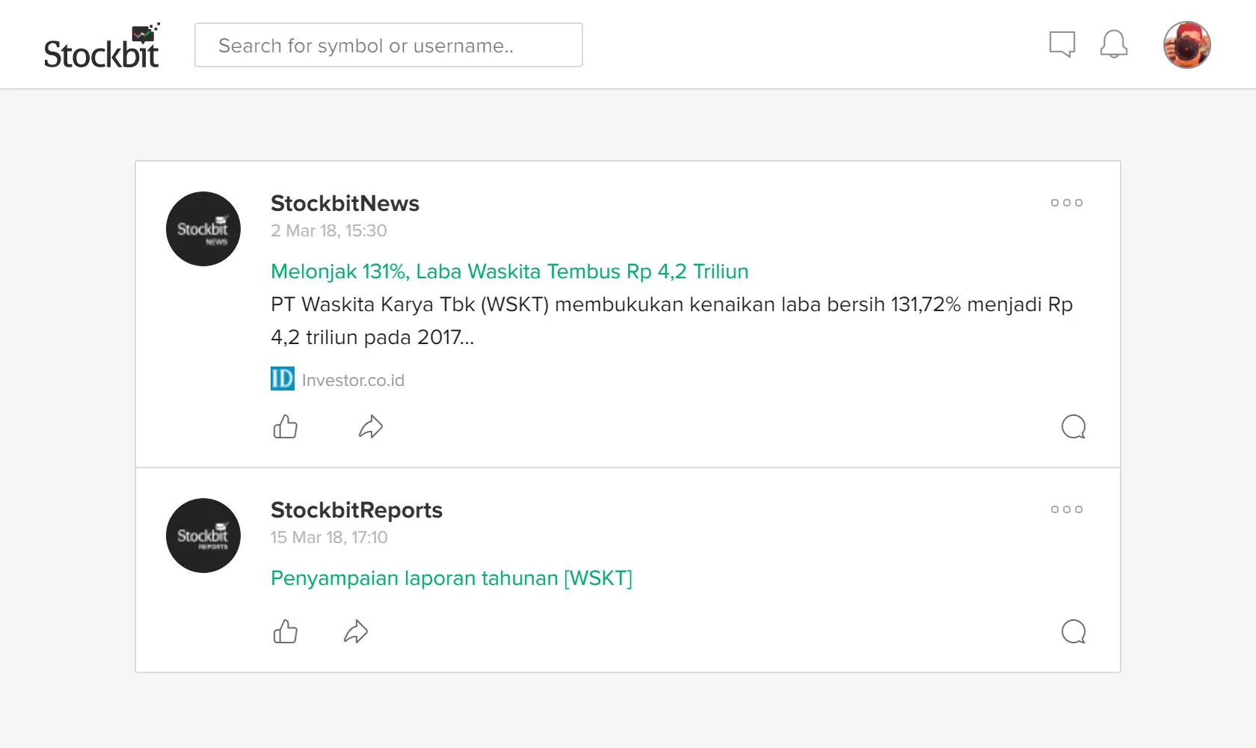Viewport: 1256px width, 748px height.
Task: Comment on the StockbitReports laporan tahunan post
Action: click(x=1074, y=632)
